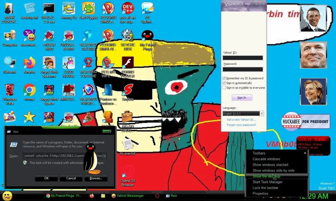Focus the Yahoo Password field
336x201 pixels.
click(243, 69)
